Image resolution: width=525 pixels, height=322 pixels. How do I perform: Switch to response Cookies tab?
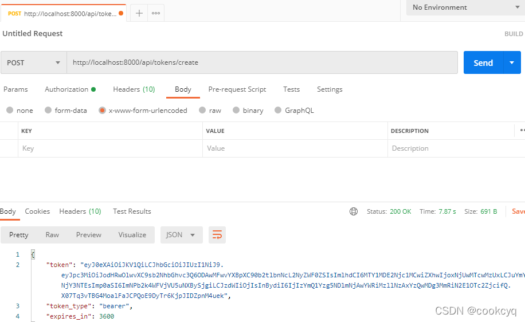37,211
